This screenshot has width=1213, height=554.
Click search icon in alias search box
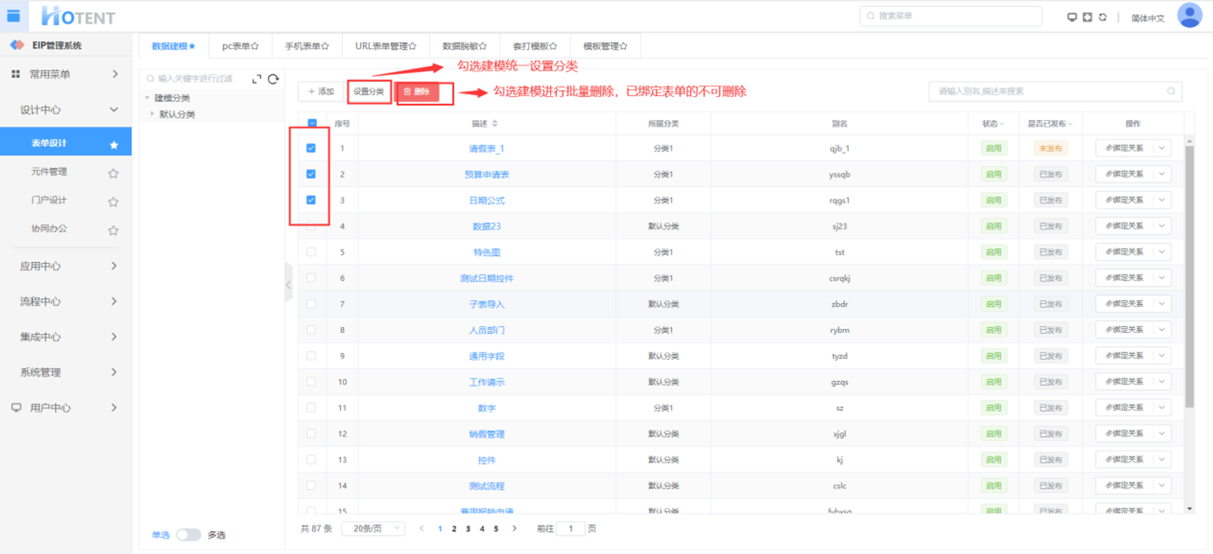click(x=1170, y=92)
